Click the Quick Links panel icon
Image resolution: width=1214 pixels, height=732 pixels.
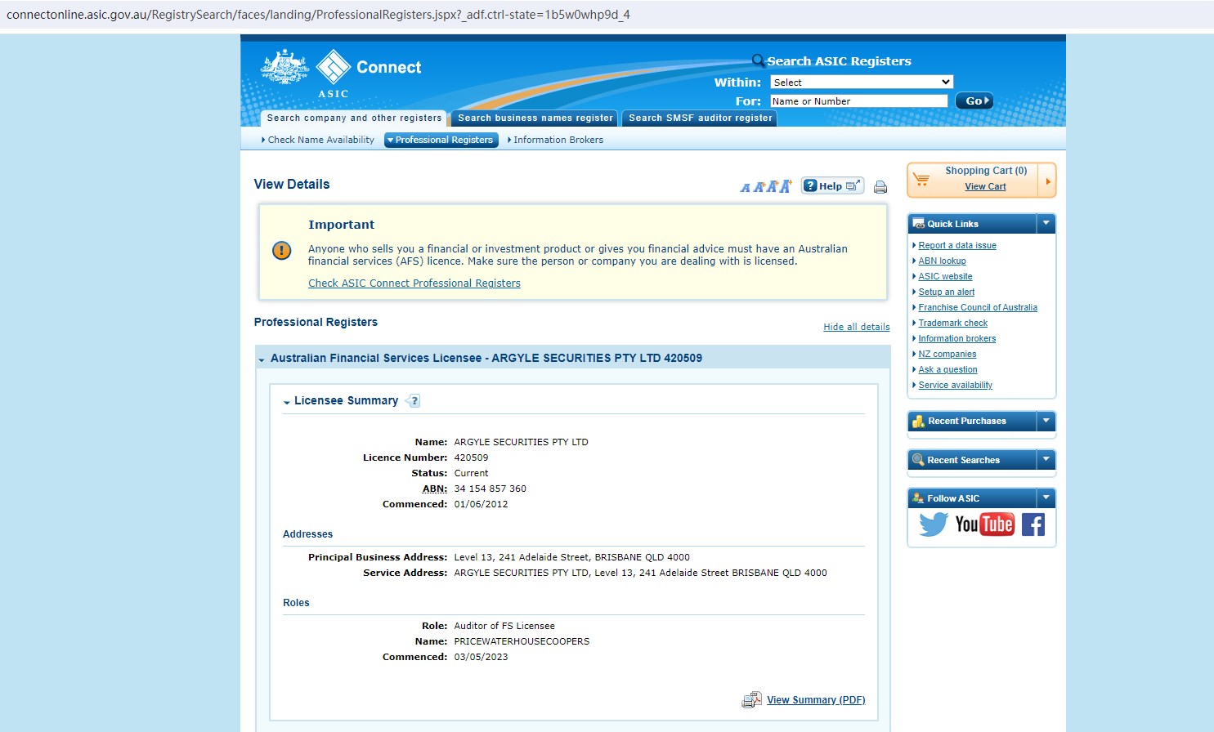point(918,224)
